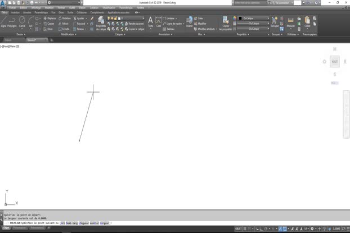
Task: Click the ViewCube HAUT face
Action: (x=335, y=62)
